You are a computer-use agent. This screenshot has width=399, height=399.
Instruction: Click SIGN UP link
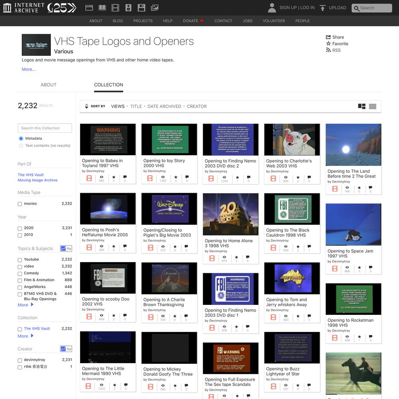tap(288, 8)
